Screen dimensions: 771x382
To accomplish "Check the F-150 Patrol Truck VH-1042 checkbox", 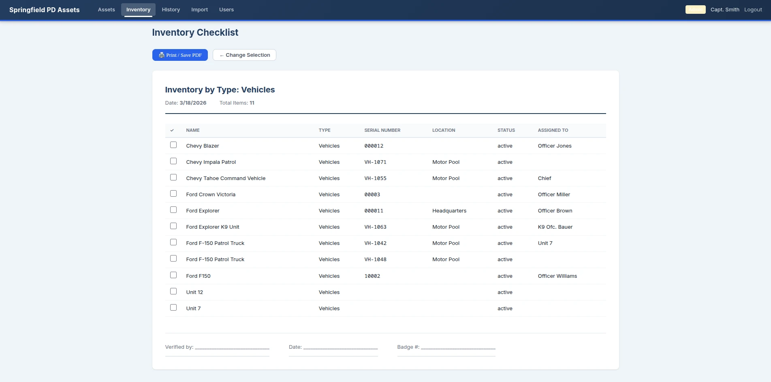I will [173, 242].
